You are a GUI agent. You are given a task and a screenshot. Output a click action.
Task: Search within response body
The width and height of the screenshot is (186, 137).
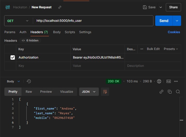178,92
